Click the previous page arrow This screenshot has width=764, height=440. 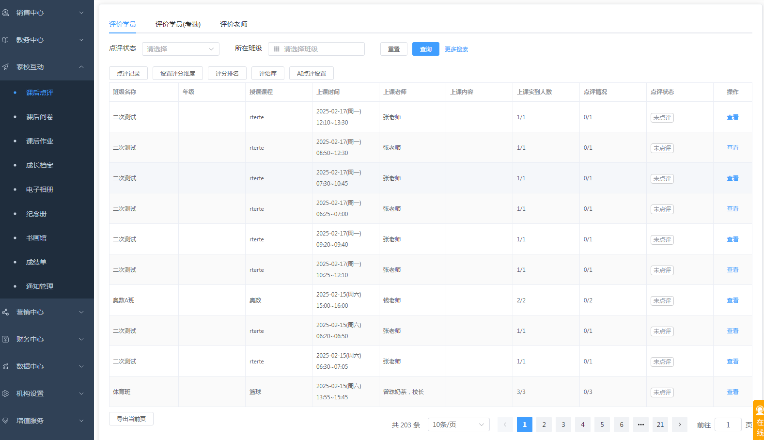pyautogui.click(x=505, y=424)
